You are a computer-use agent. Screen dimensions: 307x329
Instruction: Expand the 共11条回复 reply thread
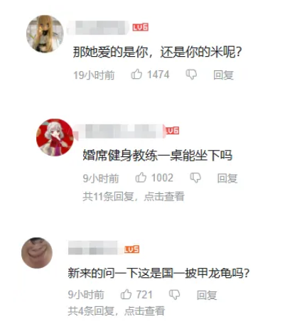coord(134,196)
